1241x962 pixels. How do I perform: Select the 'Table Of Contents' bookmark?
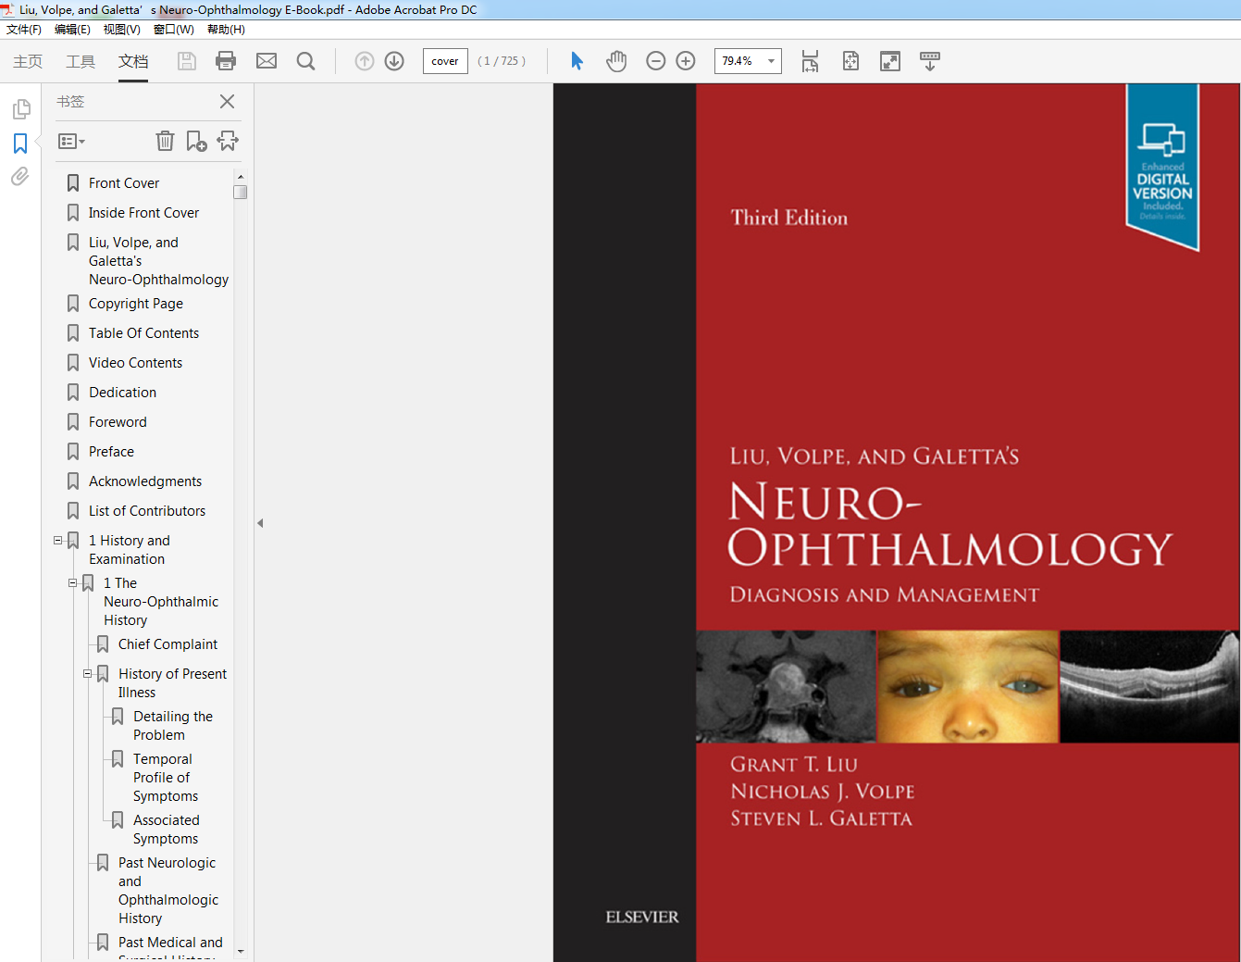143,333
